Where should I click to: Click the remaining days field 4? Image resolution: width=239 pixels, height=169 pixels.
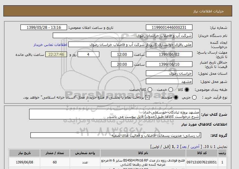pyautogui.click(x=88, y=54)
